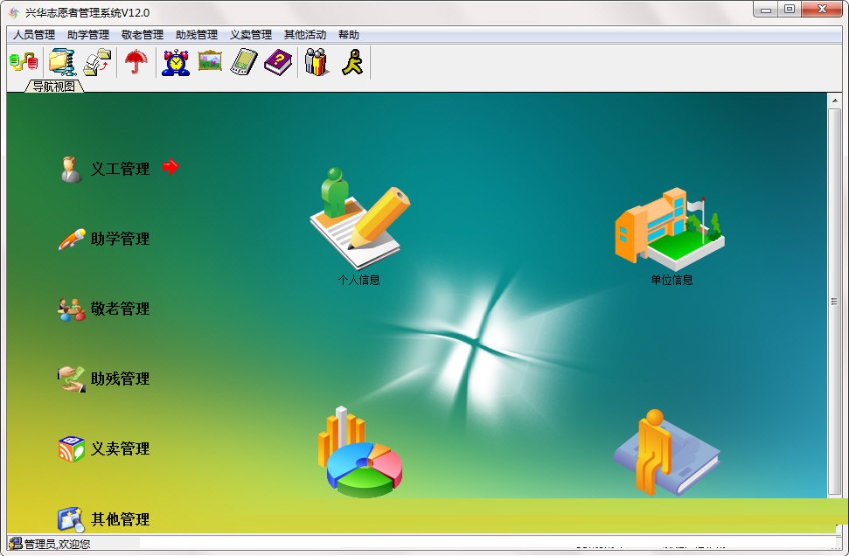
Task: Open the 敬老管理 menu in menu bar
Action: click(143, 35)
